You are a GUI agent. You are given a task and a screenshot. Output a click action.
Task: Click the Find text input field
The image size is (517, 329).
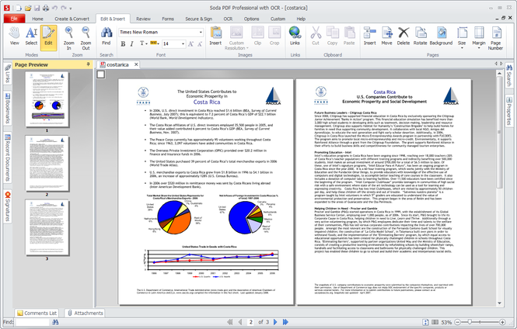point(32,322)
